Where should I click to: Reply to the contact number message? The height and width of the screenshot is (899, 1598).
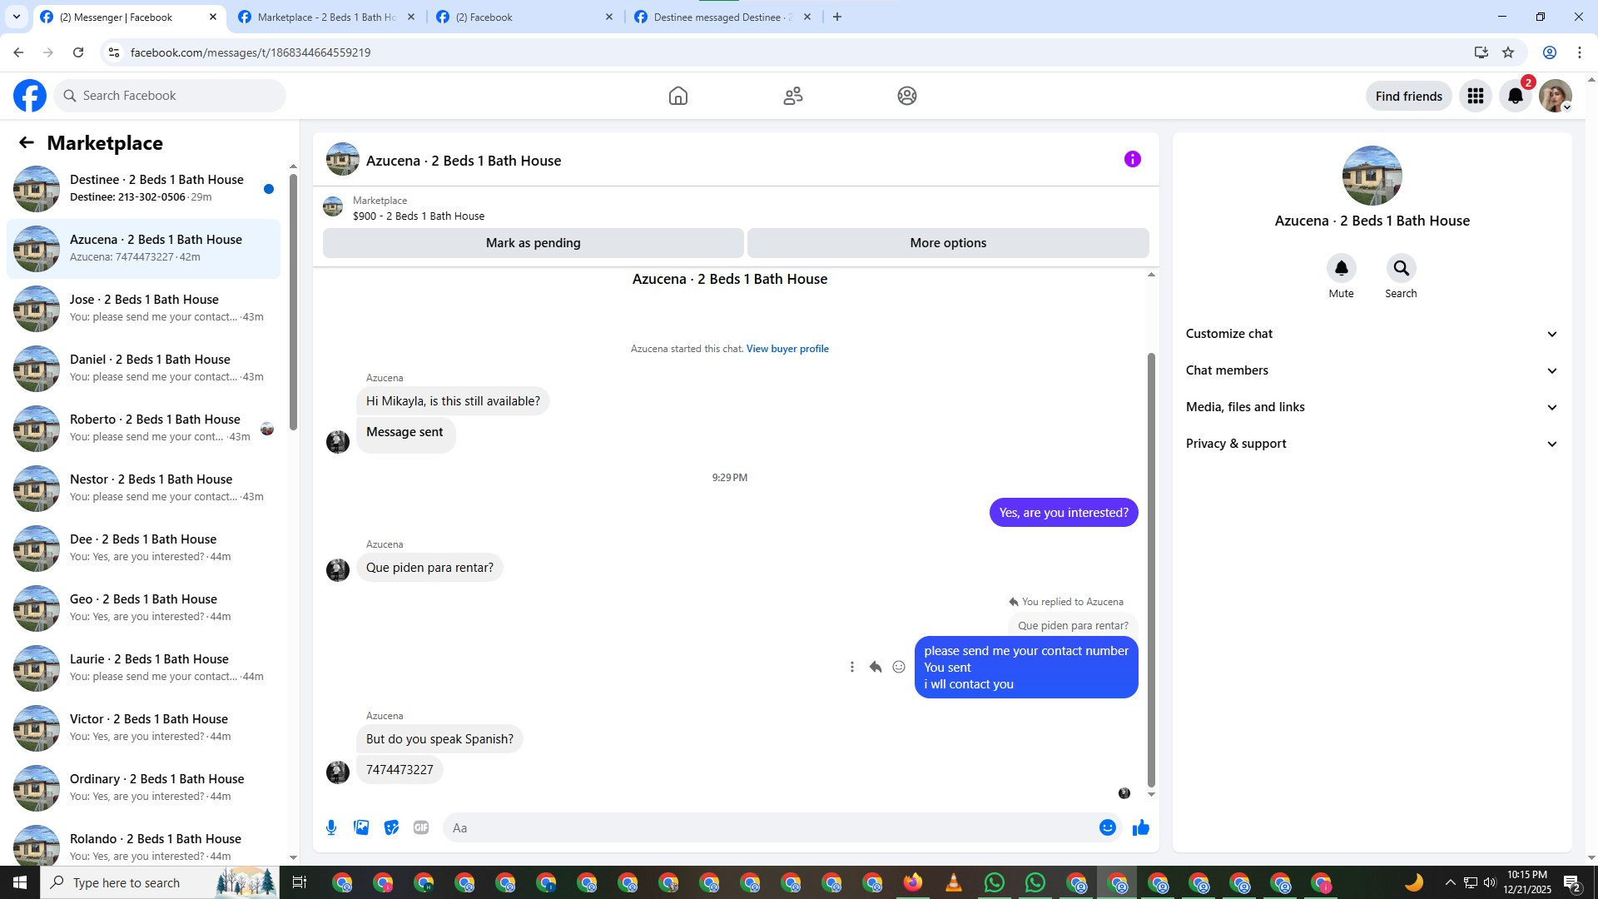pyautogui.click(x=876, y=667)
